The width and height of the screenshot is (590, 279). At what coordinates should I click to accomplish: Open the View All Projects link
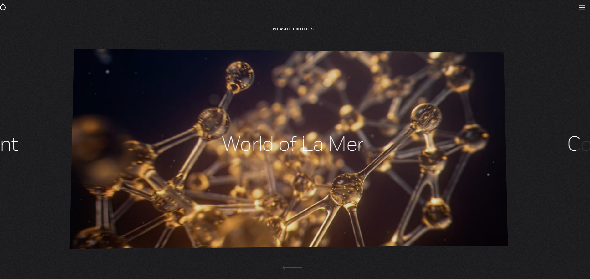click(x=293, y=29)
